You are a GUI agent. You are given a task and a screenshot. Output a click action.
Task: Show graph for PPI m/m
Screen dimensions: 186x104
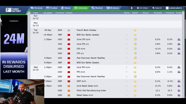coord(179,72)
